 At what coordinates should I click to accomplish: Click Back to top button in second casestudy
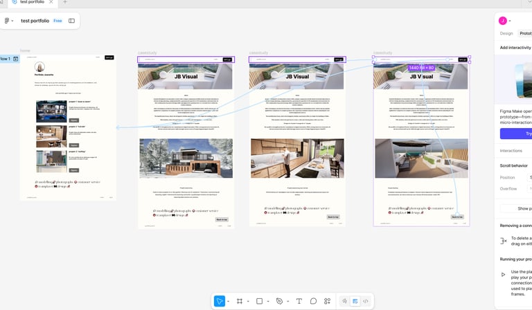[x=333, y=217]
